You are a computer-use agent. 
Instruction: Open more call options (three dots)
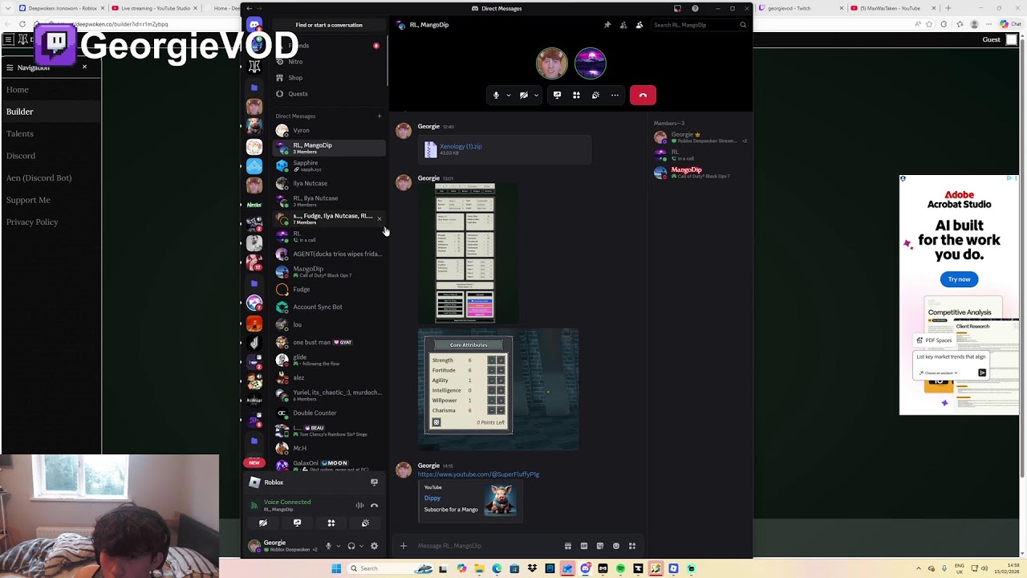pyautogui.click(x=615, y=96)
